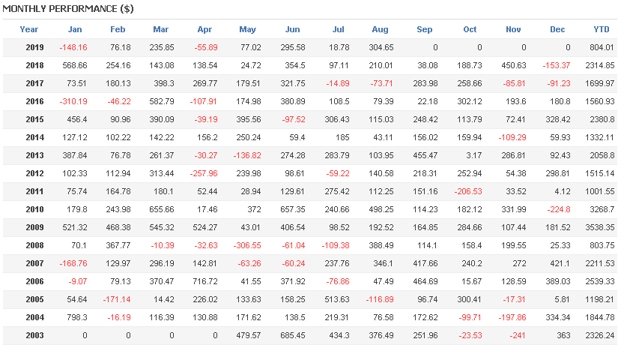Click the Apr column header
The image size is (618, 345).
pyautogui.click(x=205, y=29)
